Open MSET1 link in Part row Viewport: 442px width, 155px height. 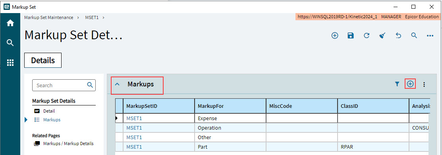tap(134, 147)
